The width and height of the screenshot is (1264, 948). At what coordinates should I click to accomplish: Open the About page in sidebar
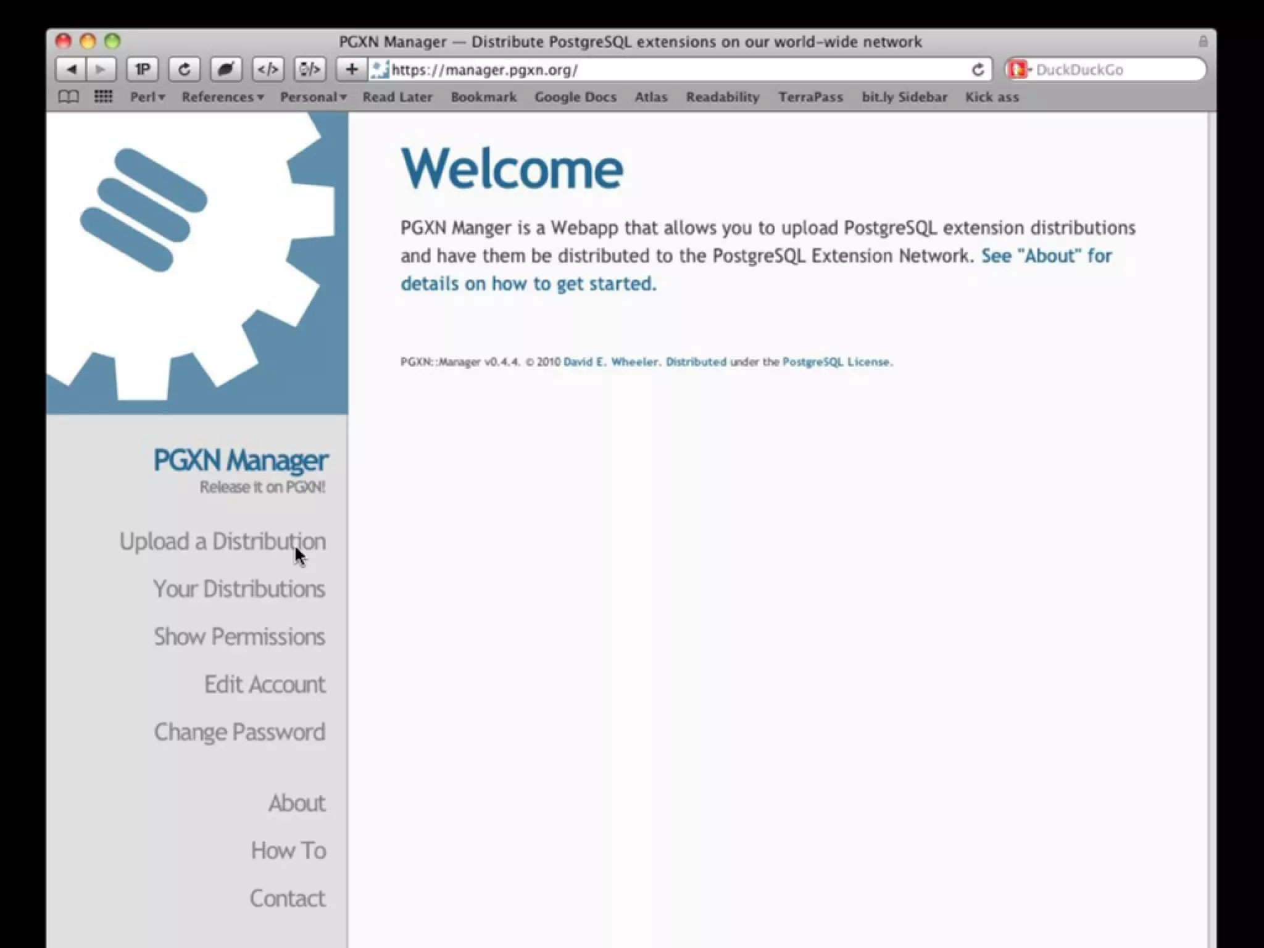tap(297, 803)
